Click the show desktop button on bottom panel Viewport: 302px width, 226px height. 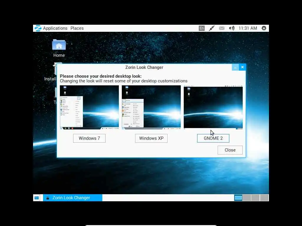[37, 198]
